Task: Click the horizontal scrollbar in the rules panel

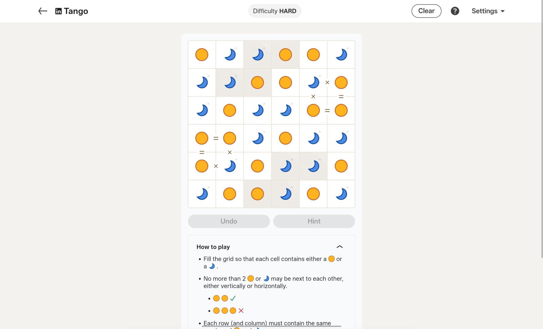Action: point(271,326)
